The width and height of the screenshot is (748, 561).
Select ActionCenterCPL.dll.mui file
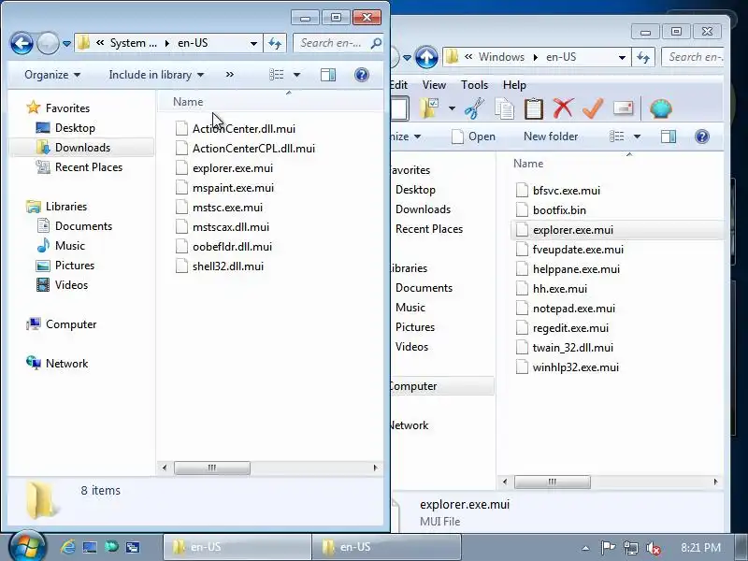pyautogui.click(x=253, y=149)
